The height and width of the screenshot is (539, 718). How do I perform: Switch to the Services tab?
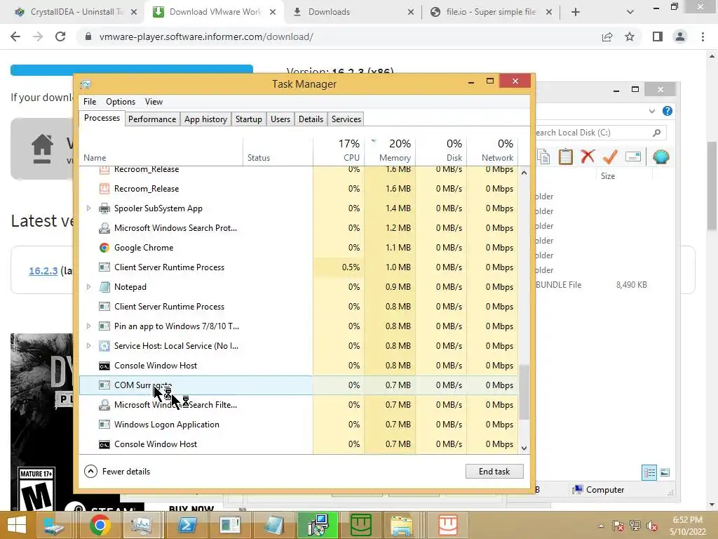tap(346, 119)
